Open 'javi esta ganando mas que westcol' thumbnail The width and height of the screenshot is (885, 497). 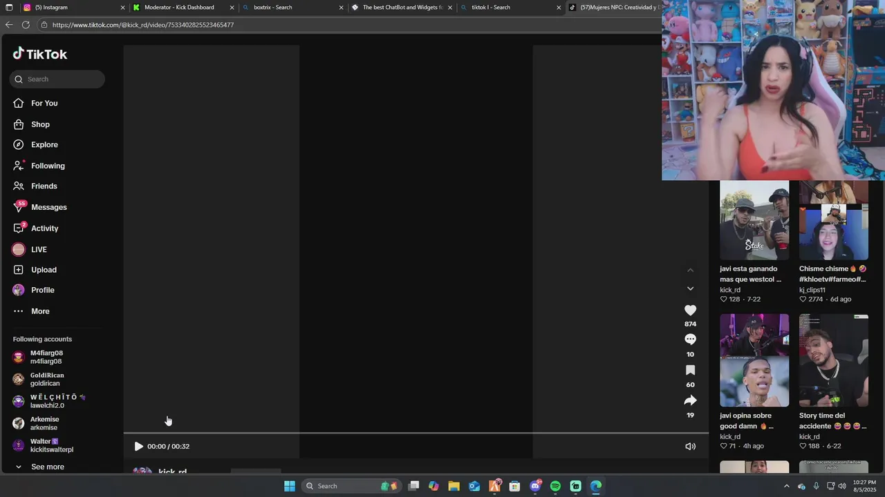[754, 220]
